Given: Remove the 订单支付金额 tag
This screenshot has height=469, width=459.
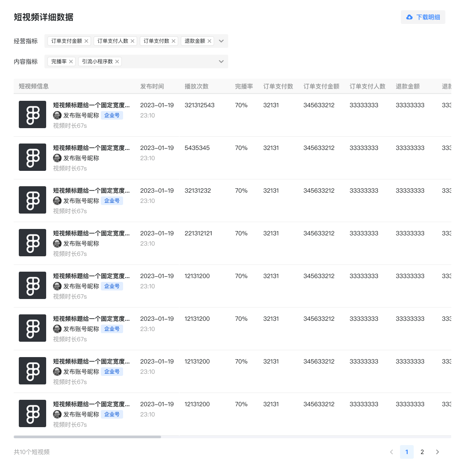Looking at the screenshot, I should click(x=86, y=41).
